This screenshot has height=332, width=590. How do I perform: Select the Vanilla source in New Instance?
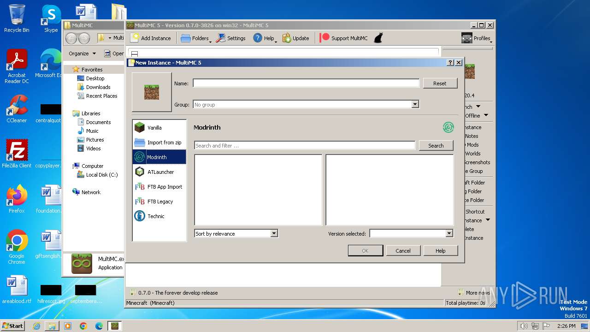159,128
